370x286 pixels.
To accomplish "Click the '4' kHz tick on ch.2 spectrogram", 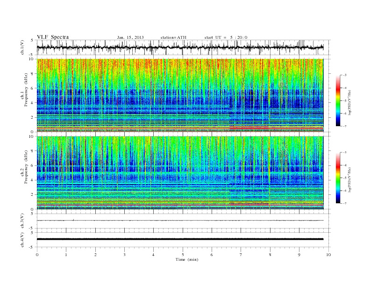I will click(x=33, y=180).
